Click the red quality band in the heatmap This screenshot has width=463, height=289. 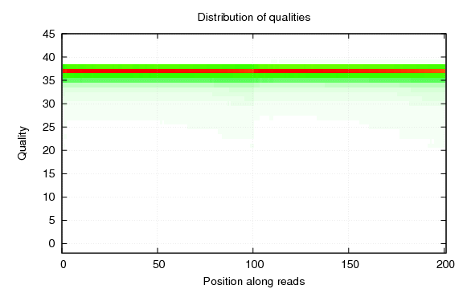tap(254, 71)
